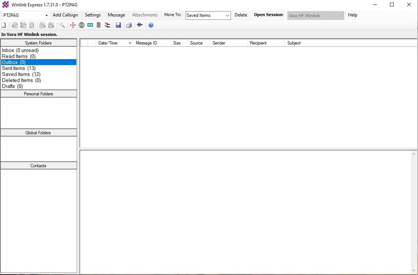Click the red cross position report icon

(73, 25)
